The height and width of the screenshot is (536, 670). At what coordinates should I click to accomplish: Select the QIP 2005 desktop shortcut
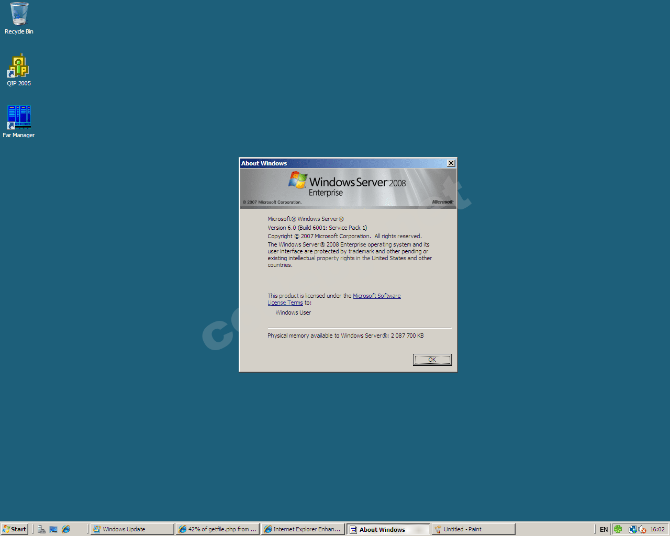click(x=19, y=70)
